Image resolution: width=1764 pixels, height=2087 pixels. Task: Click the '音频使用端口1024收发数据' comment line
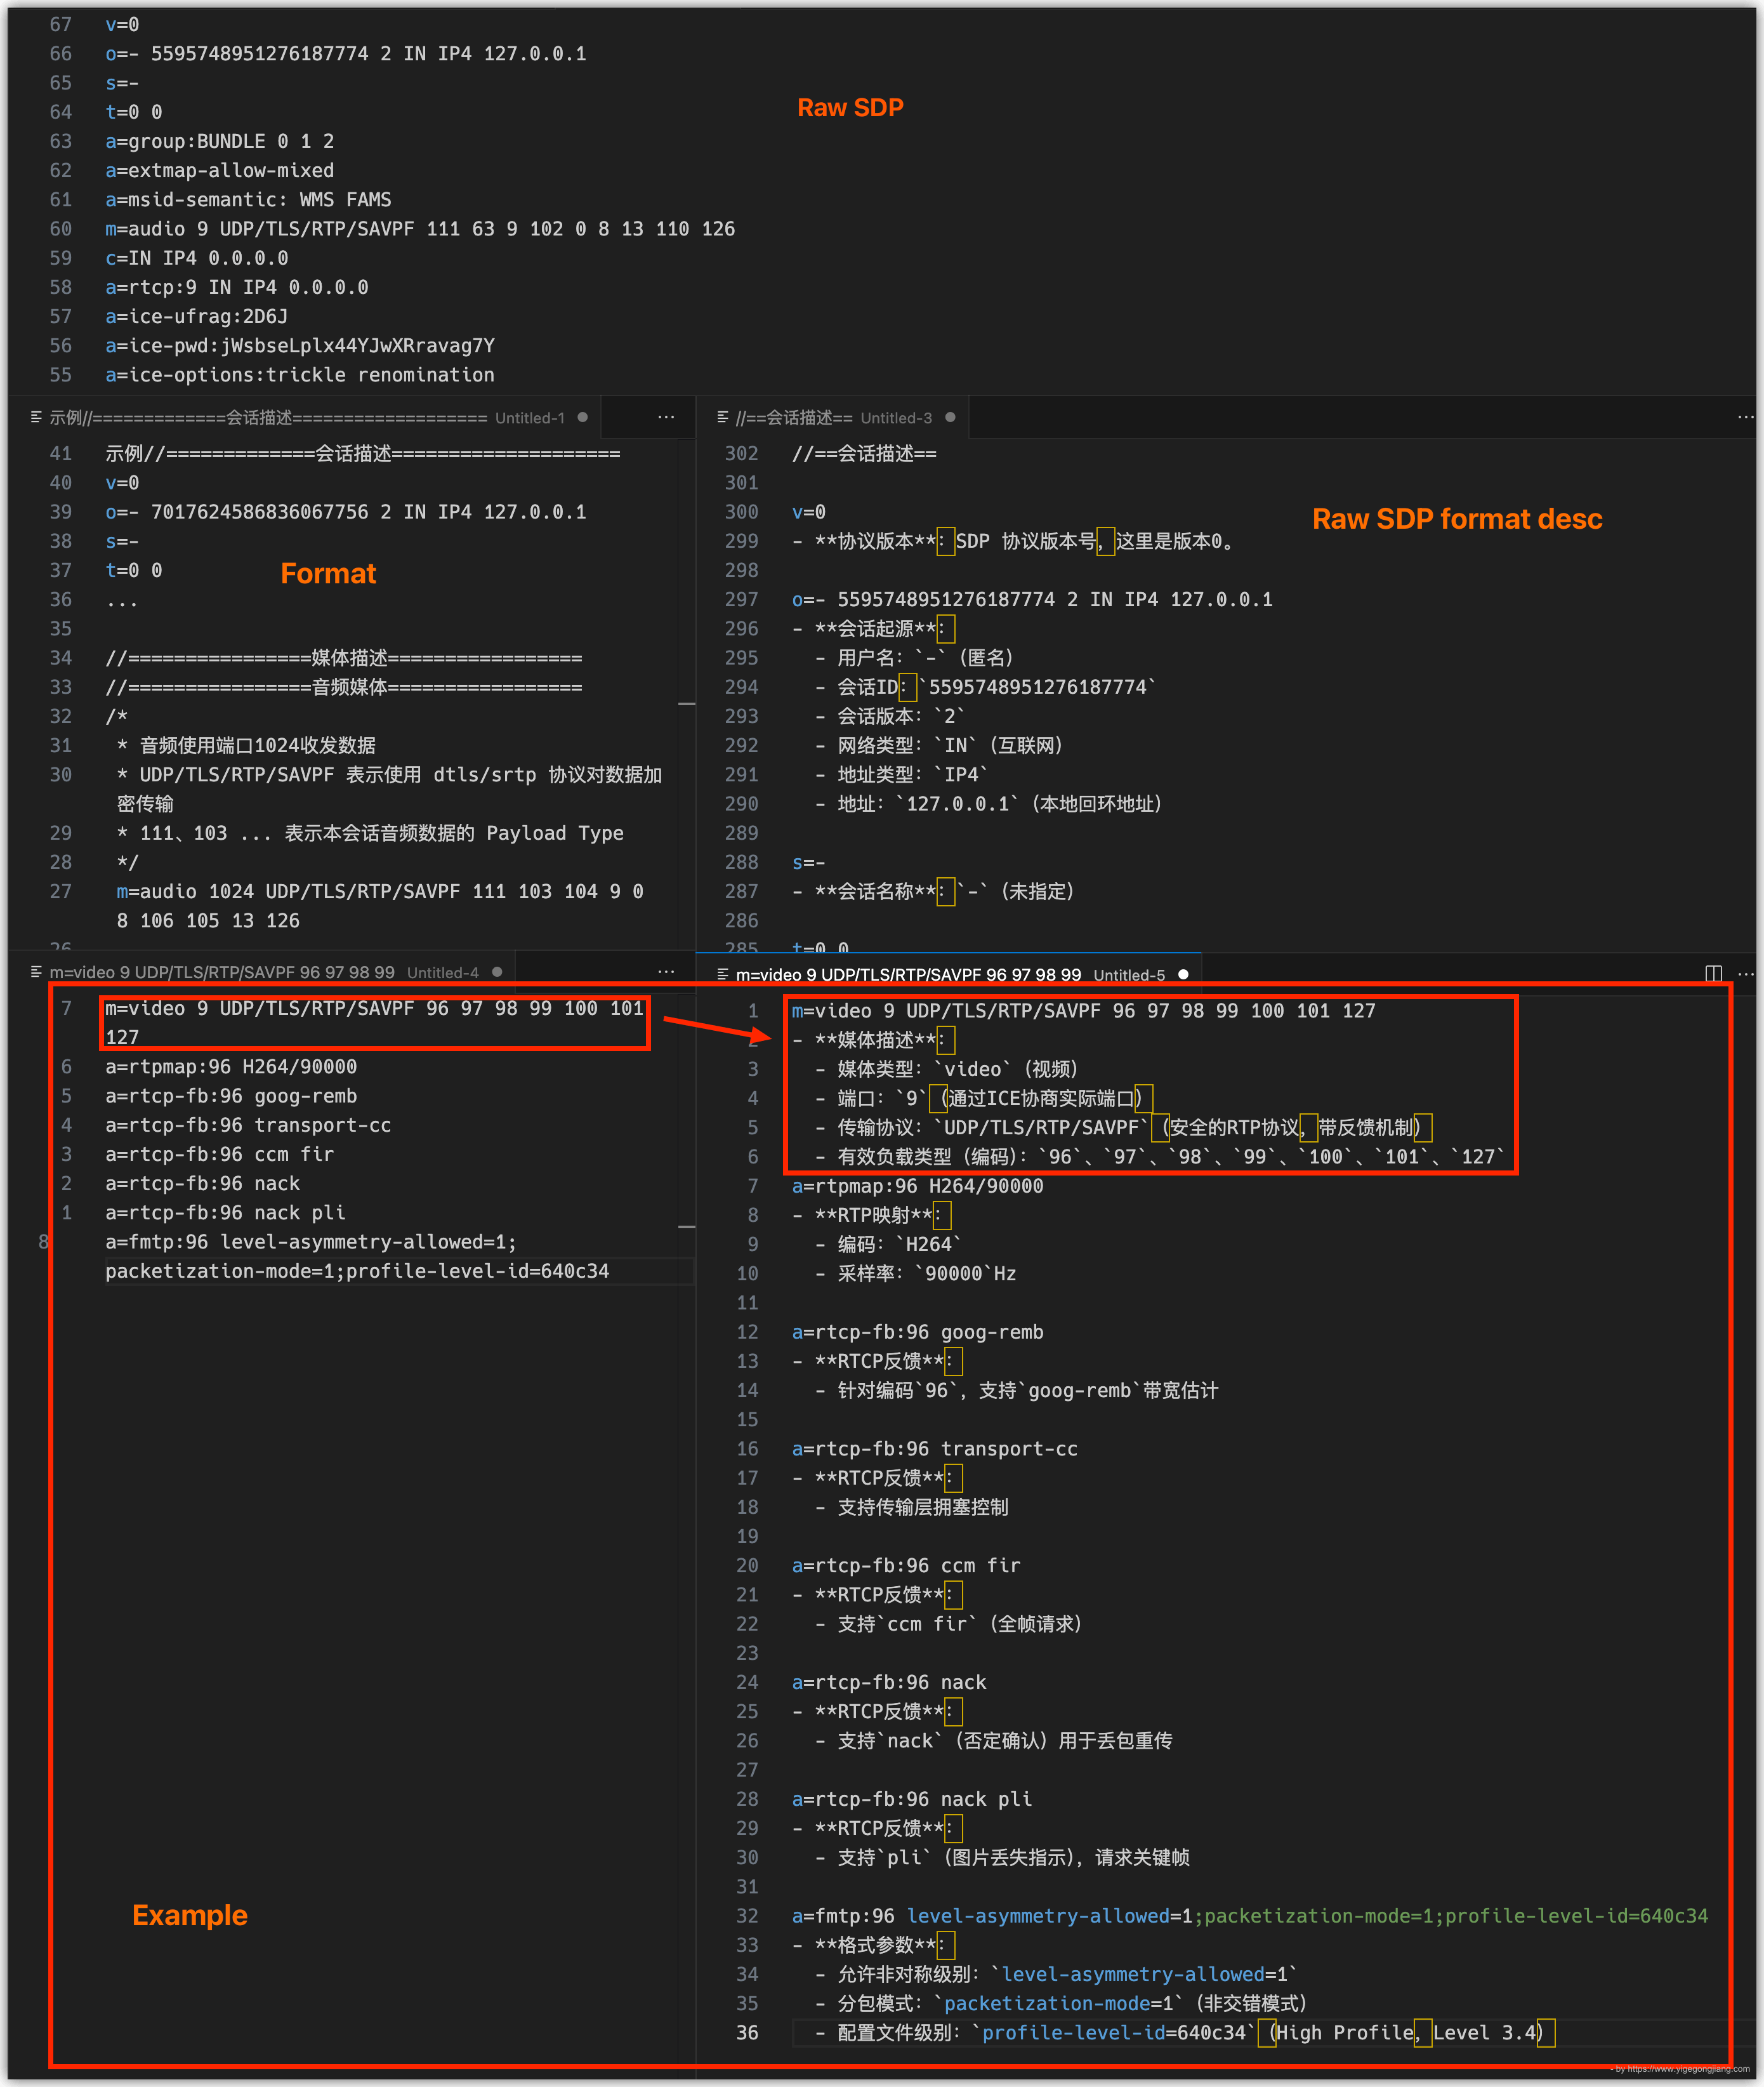coord(246,745)
